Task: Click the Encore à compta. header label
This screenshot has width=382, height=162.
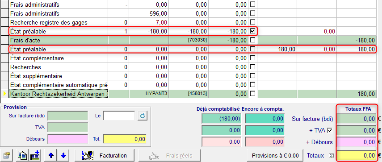Action: click(x=263, y=109)
